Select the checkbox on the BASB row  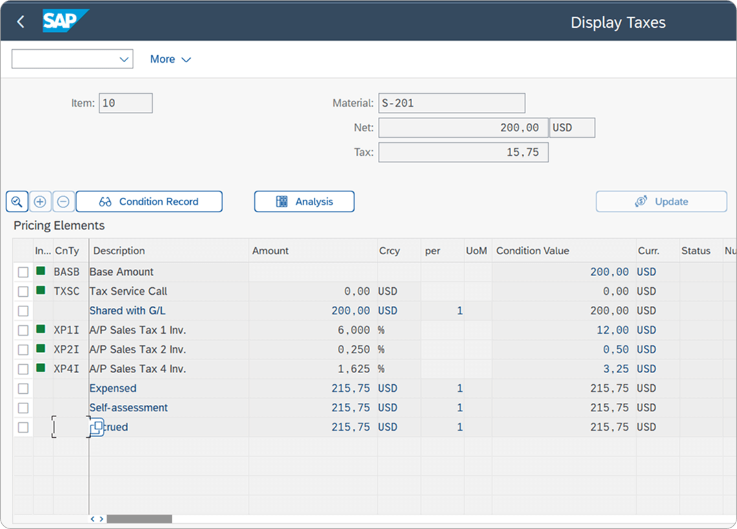point(24,272)
